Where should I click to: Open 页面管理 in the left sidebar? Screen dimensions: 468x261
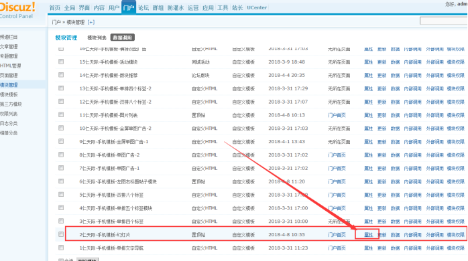pyautogui.click(x=9, y=76)
